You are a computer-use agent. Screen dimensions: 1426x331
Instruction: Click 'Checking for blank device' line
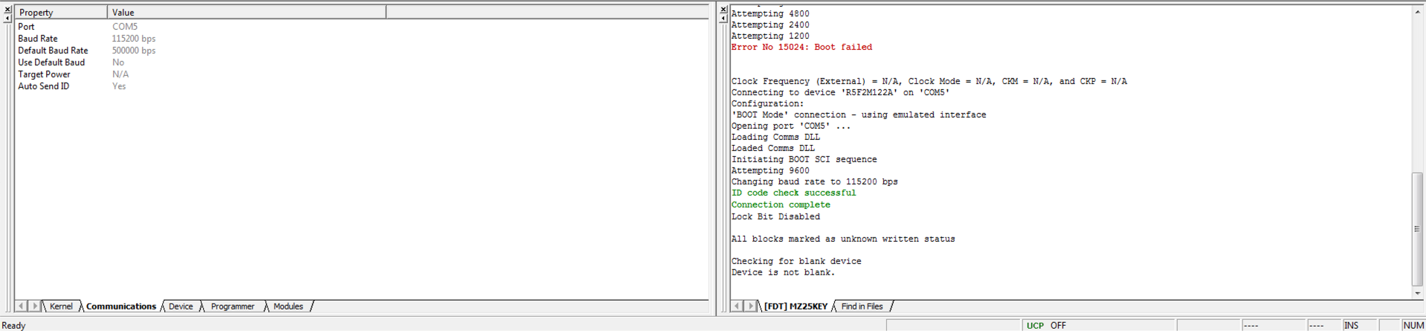click(796, 261)
